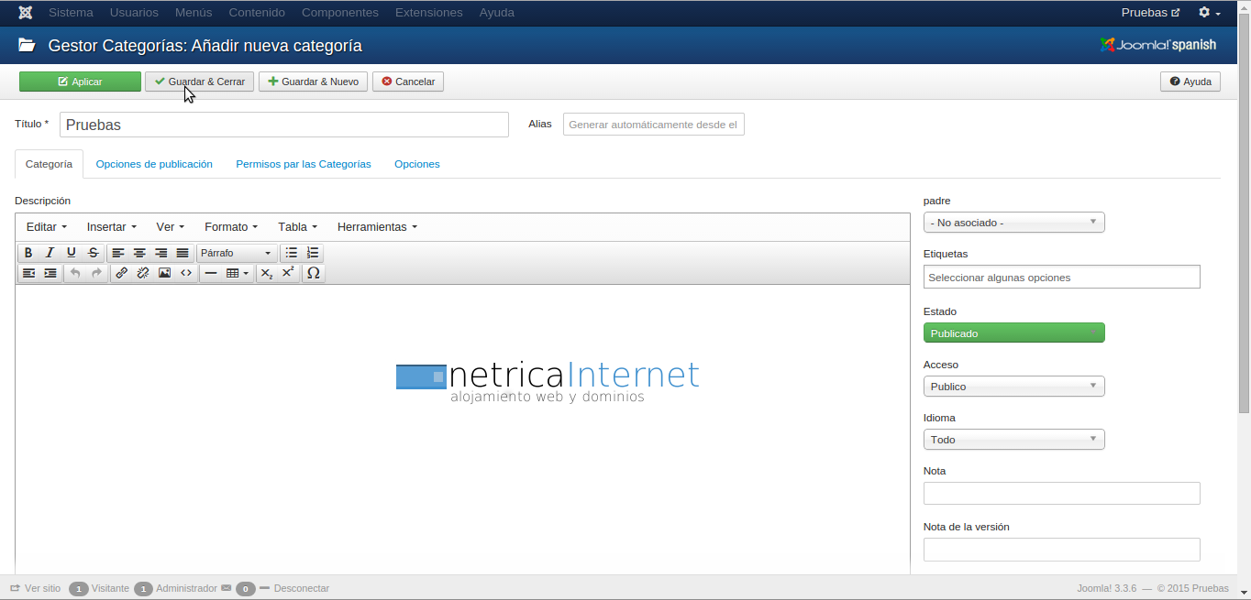Image resolution: width=1251 pixels, height=600 pixels.
Task: Align text left in editor
Action: tap(118, 253)
